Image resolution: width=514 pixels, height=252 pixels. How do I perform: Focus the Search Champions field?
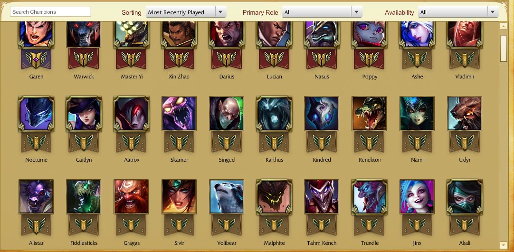pos(50,12)
